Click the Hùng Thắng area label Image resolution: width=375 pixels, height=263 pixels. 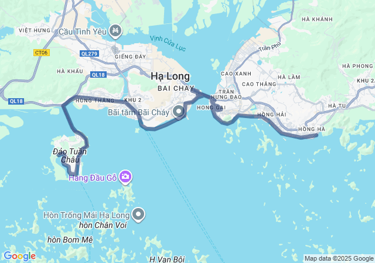(x=95, y=101)
